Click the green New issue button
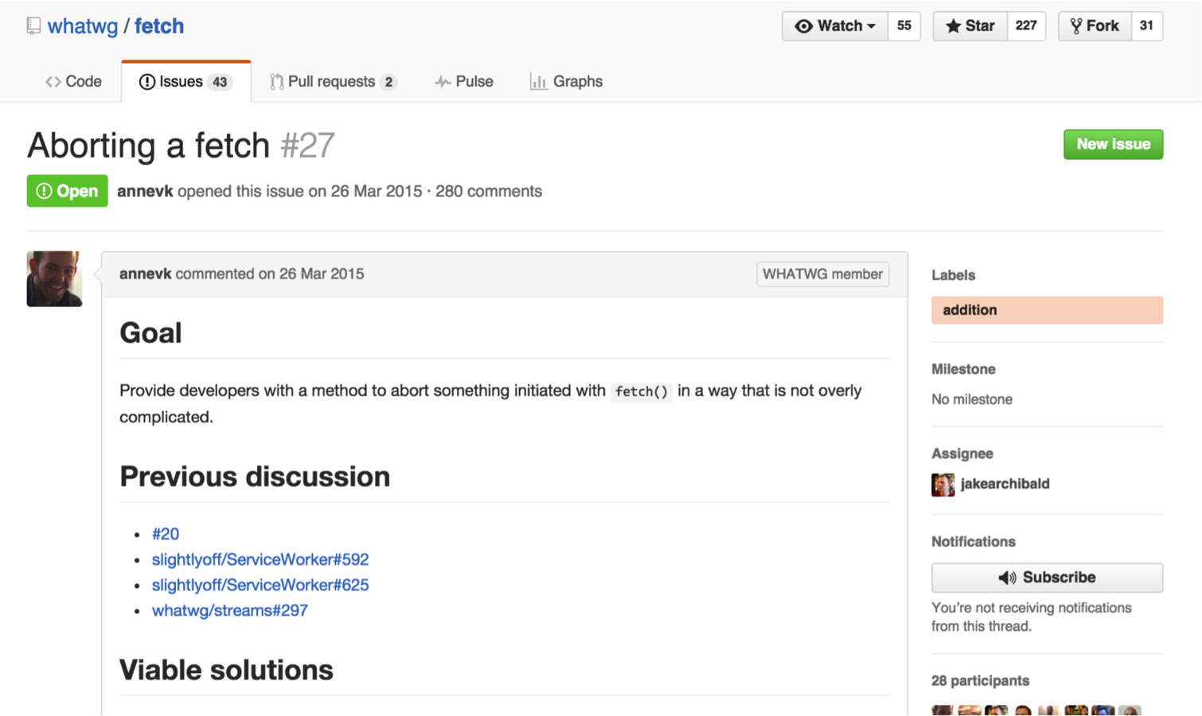 coord(1113,145)
